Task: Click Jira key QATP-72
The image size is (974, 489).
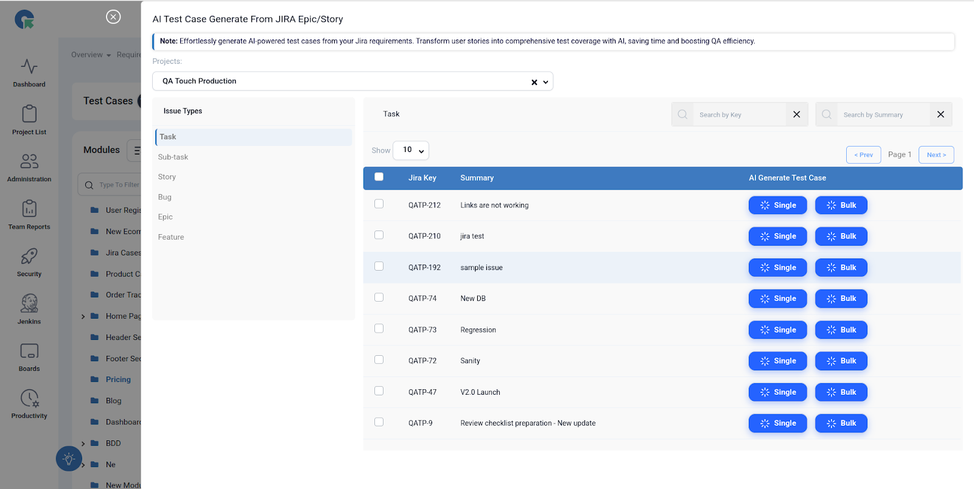Action: tap(422, 361)
